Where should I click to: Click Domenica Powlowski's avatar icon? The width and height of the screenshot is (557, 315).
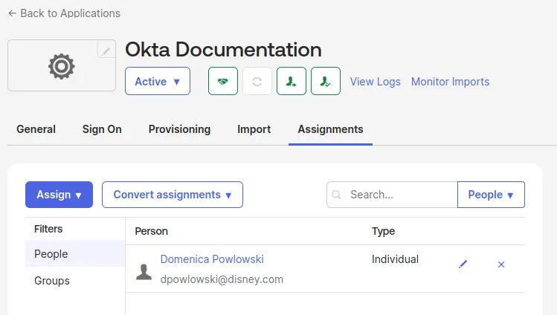coord(144,272)
